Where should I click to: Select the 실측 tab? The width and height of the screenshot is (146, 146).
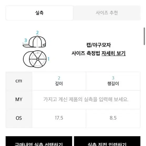(39, 13)
